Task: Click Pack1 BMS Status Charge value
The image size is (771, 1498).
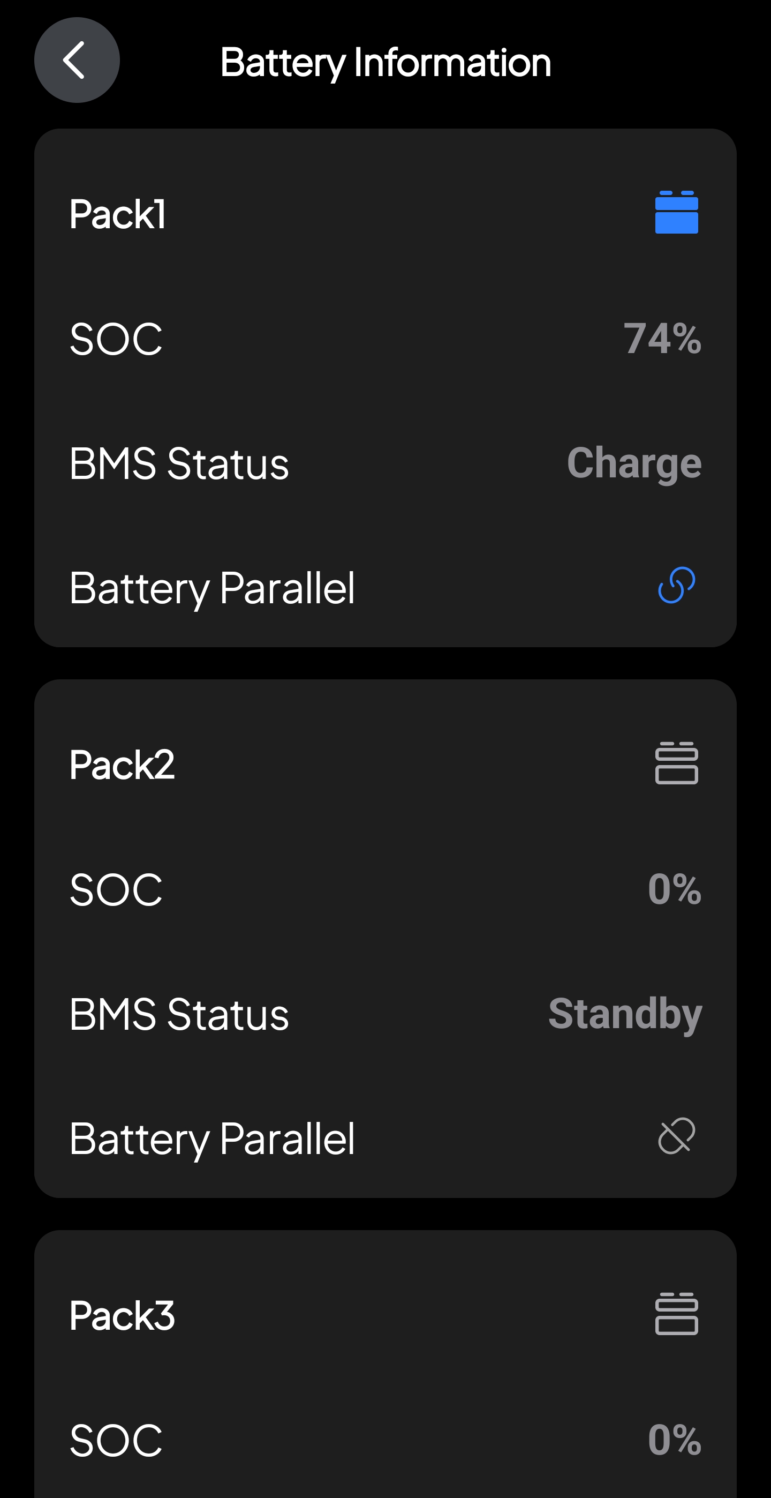Action: 634,463
